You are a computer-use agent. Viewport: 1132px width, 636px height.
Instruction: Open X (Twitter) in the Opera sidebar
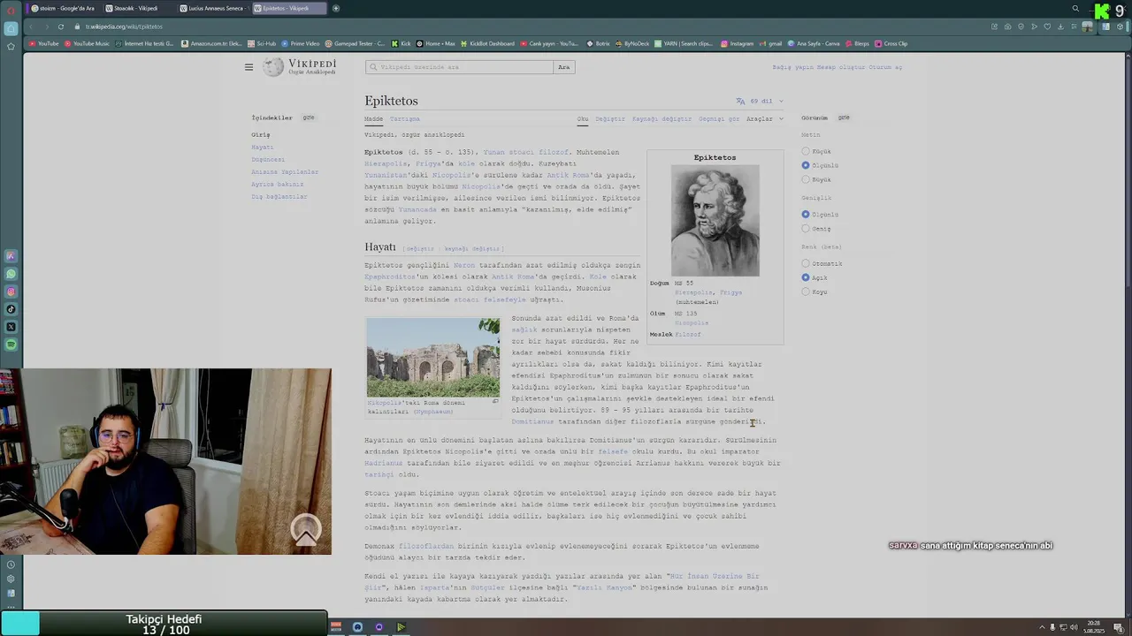click(x=11, y=327)
